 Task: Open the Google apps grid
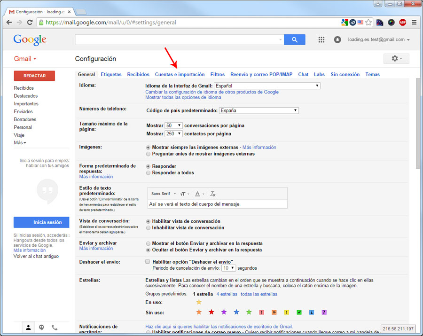(x=321, y=39)
